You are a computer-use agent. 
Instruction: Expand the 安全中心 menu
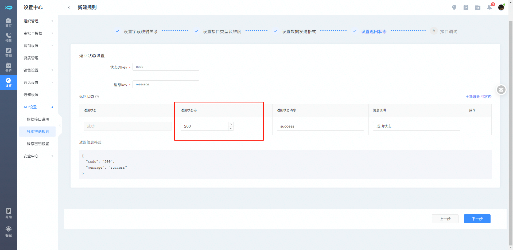[x=37, y=156]
